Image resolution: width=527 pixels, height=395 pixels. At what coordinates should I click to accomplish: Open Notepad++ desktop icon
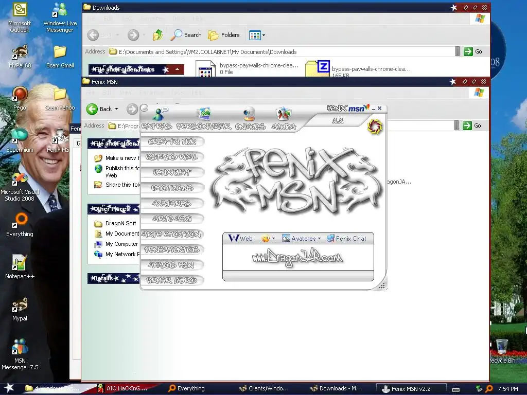(20, 267)
